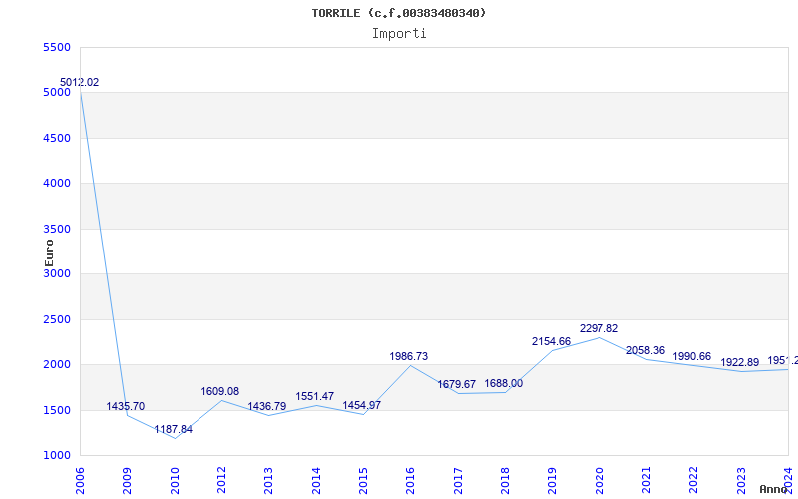Click the 1688.00 data label
Screen dimensions: 798x499
[x=504, y=383]
